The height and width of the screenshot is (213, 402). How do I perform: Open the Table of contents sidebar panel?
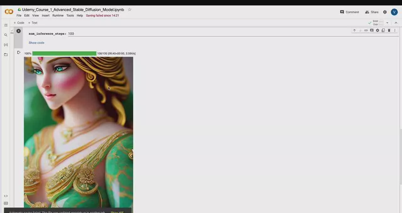6,25
